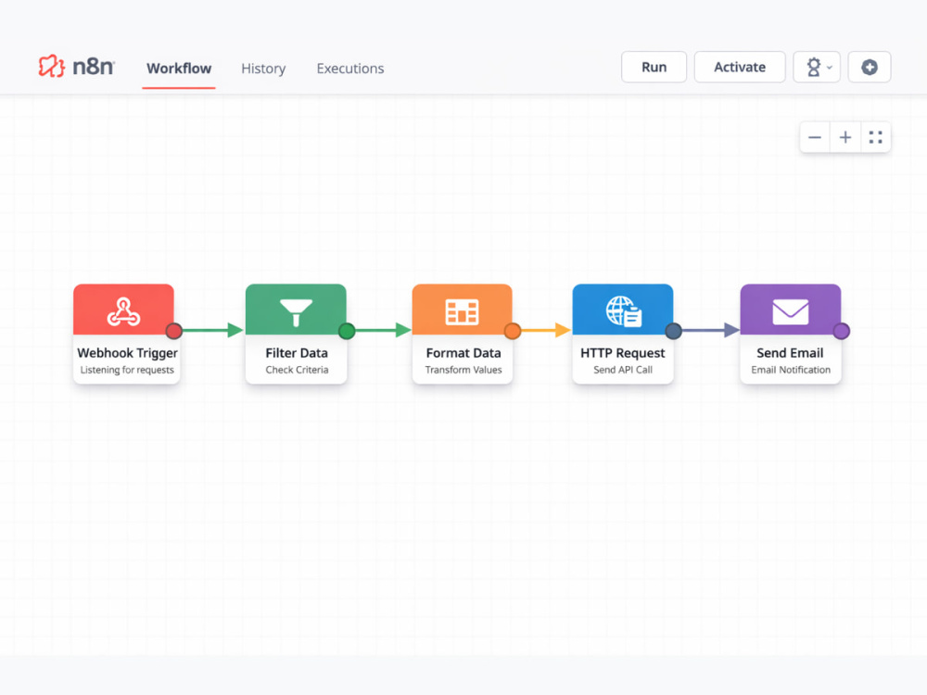This screenshot has width=927, height=695.
Task: Open the History tab
Action: 263,69
